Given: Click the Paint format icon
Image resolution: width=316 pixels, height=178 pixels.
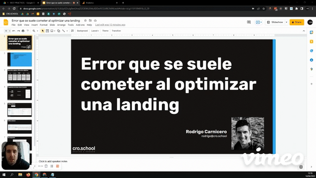Looking at the screenshot, I should (x=28, y=31).
